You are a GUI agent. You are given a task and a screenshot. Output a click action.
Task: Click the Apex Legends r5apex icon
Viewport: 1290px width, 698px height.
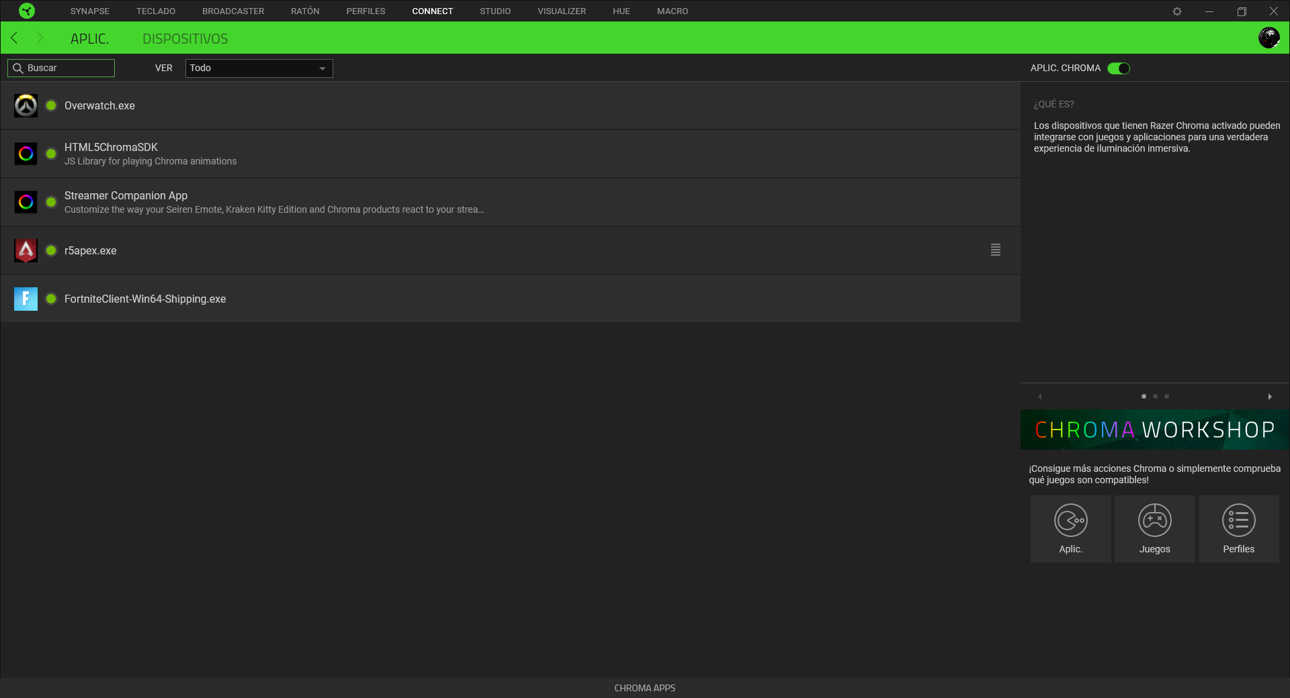[26, 250]
